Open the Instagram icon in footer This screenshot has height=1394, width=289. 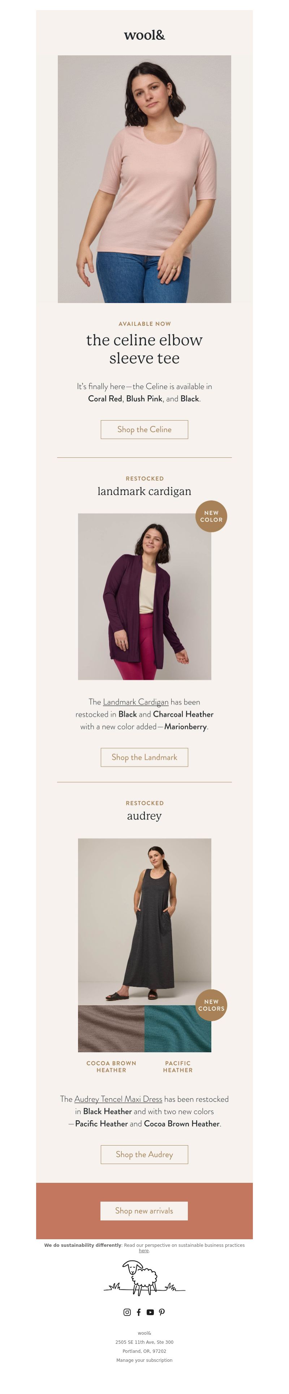point(127,1312)
